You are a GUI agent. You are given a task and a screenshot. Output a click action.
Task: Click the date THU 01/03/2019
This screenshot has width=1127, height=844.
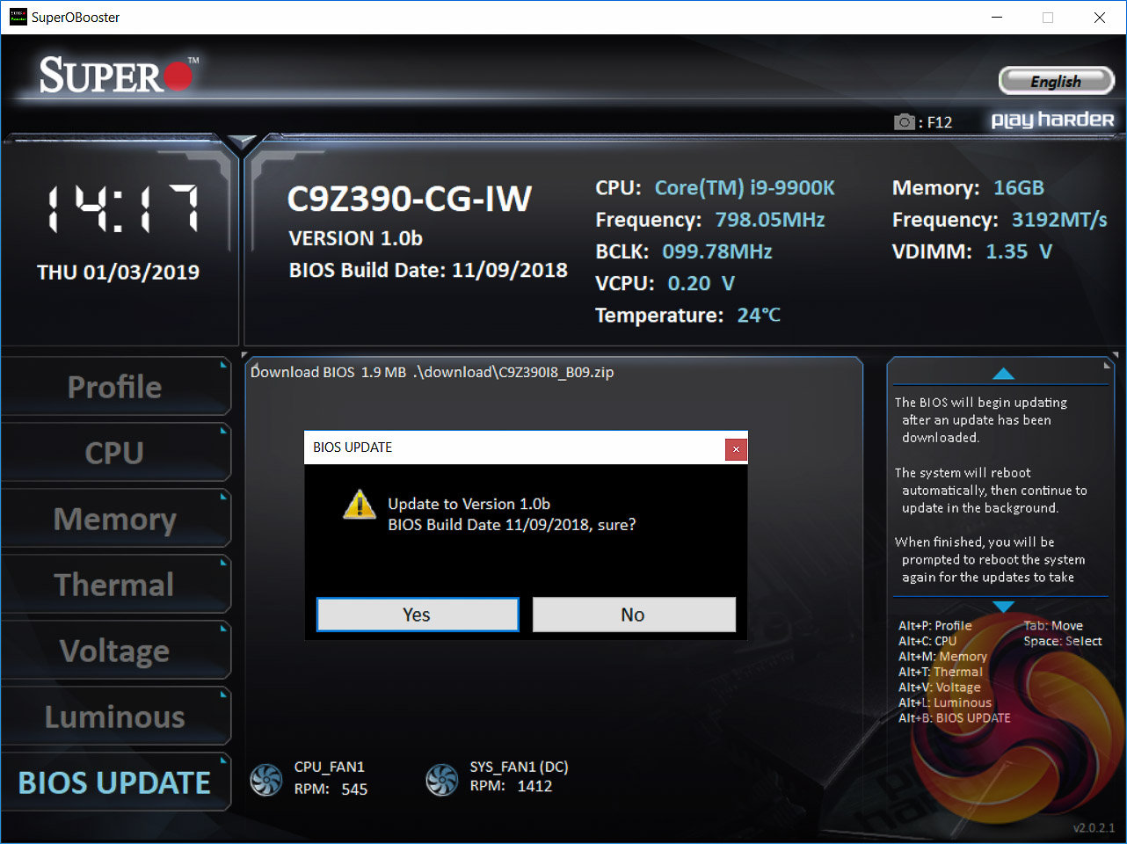(118, 273)
